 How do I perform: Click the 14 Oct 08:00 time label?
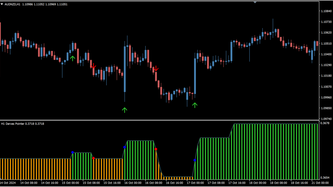tap(29, 183)
